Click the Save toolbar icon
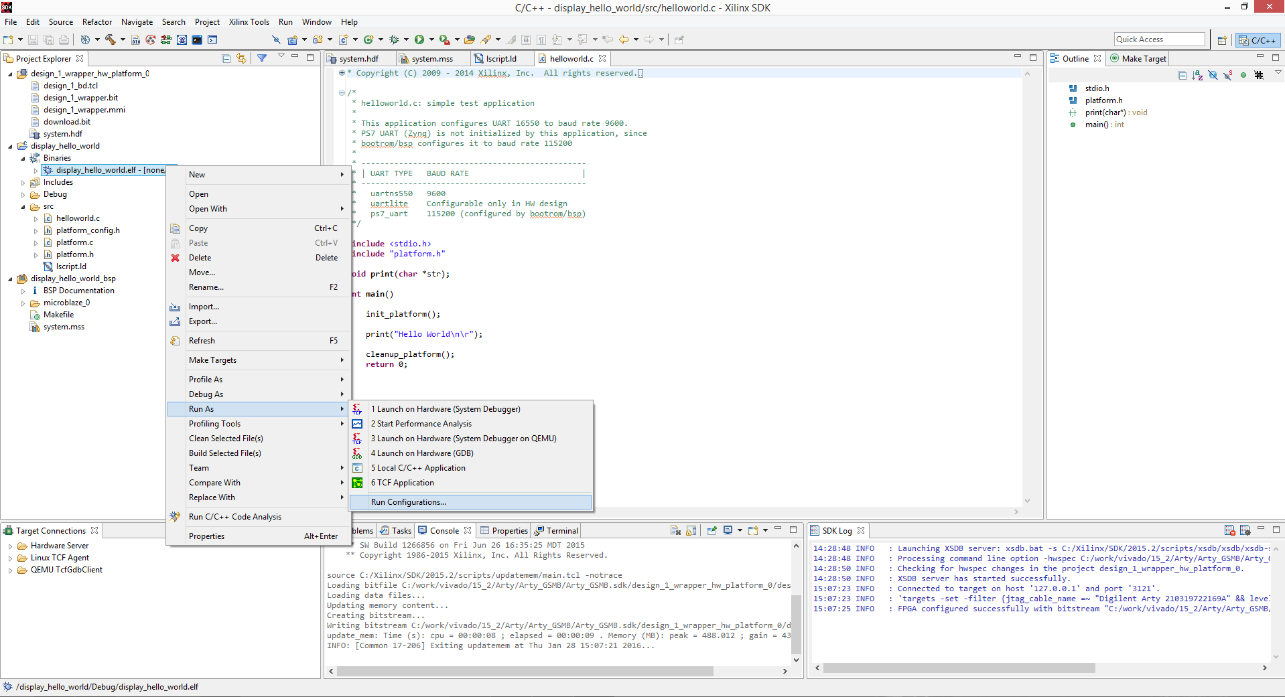 [x=33, y=40]
